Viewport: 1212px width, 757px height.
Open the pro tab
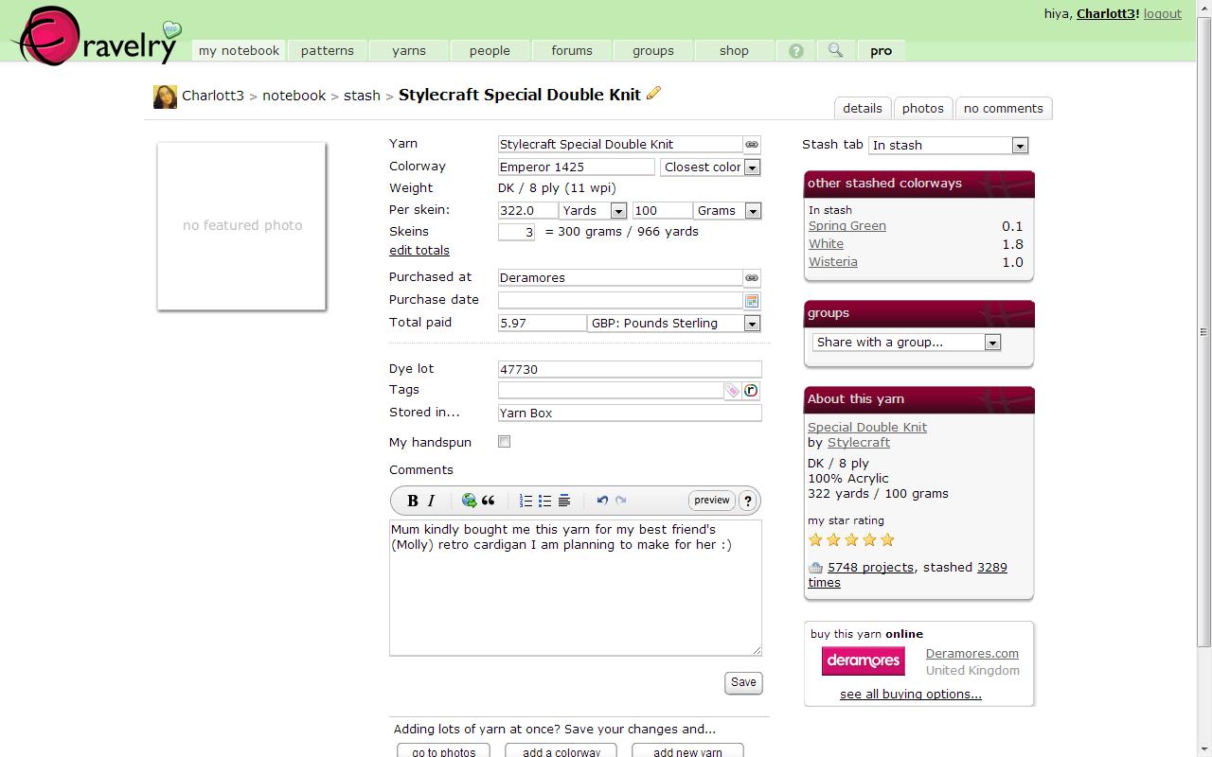click(x=882, y=51)
